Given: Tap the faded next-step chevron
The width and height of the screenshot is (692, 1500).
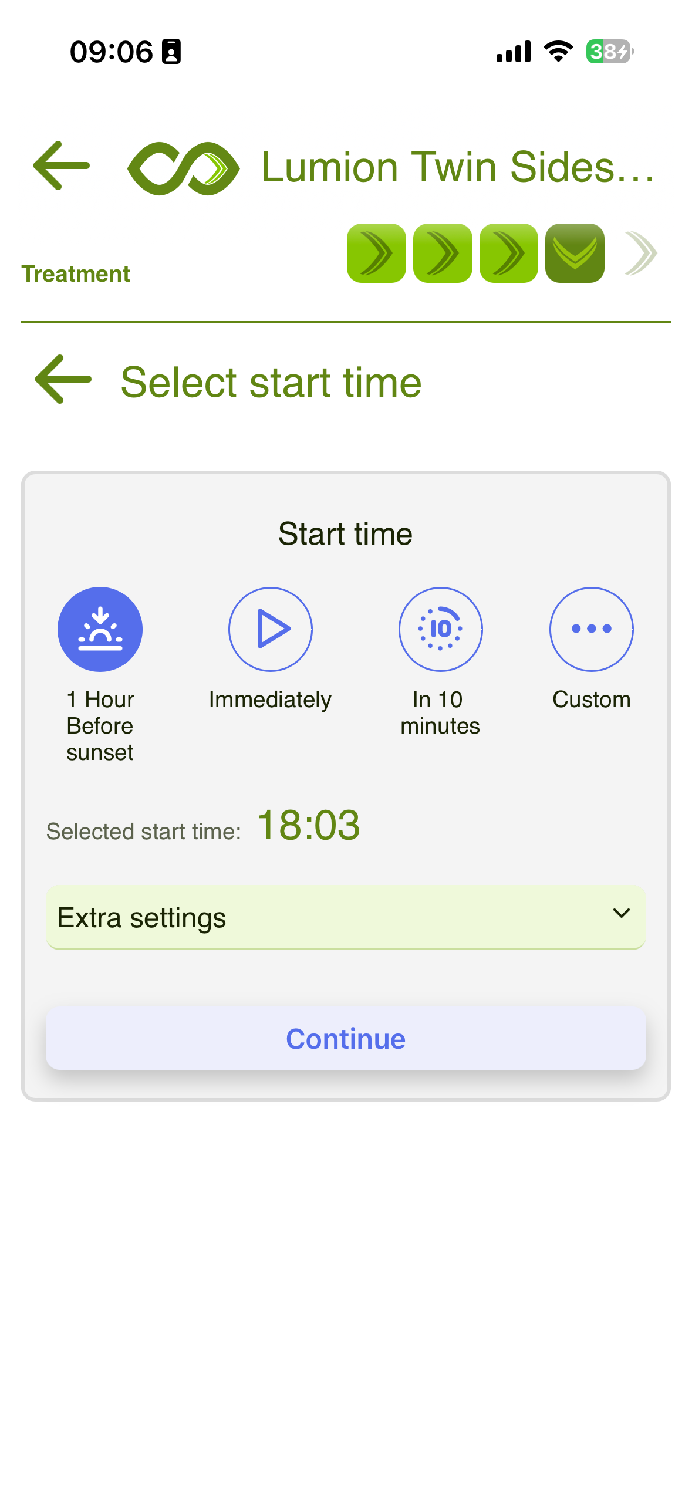Looking at the screenshot, I should click(x=641, y=254).
